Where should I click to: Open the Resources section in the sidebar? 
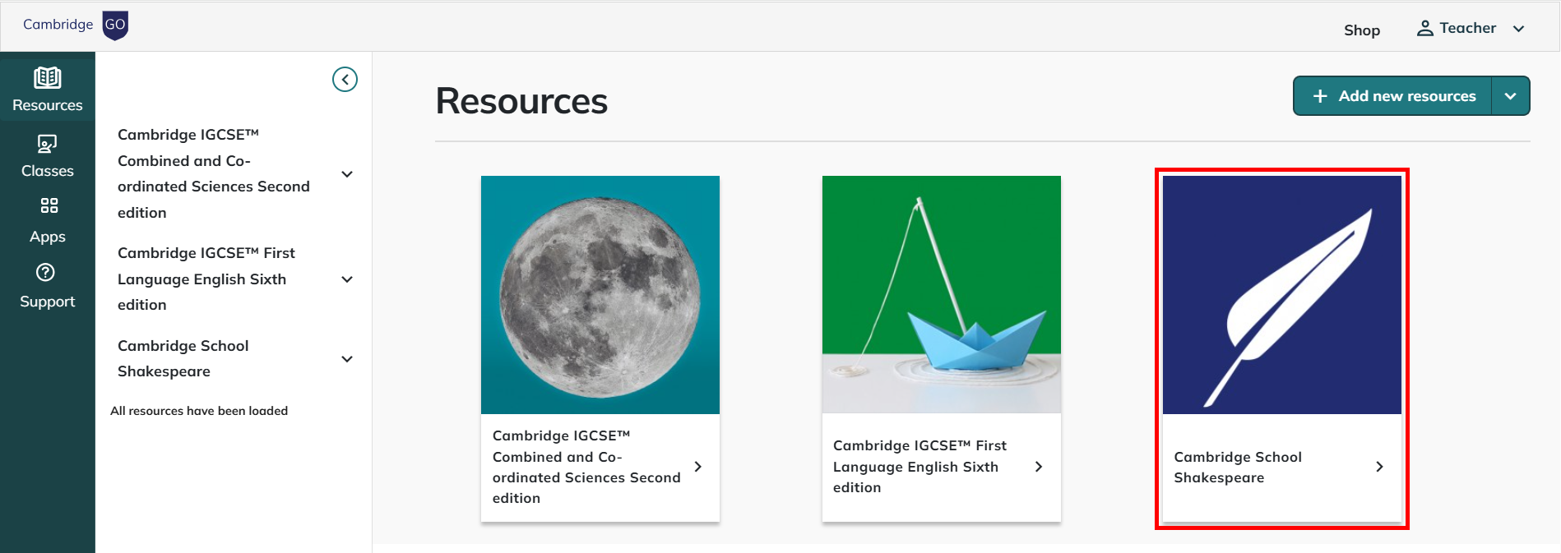(48, 90)
